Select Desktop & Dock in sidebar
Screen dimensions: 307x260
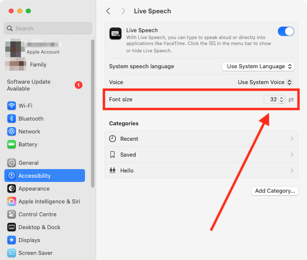(x=39, y=227)
